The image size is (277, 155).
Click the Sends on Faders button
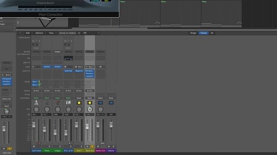tap(68, 33)
